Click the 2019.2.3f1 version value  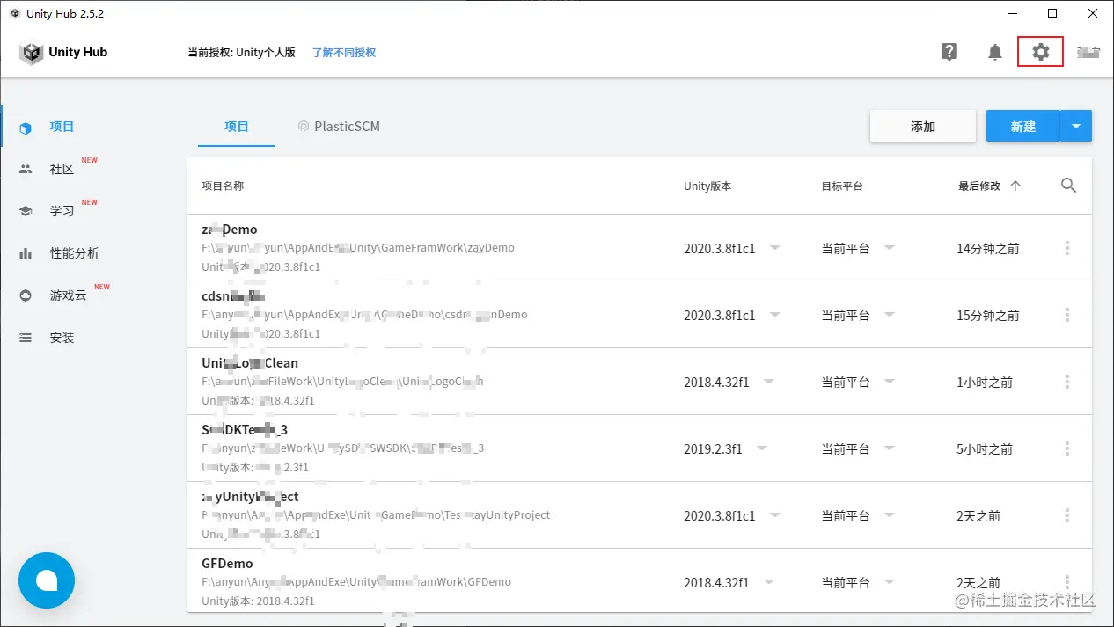pos(713,449)
